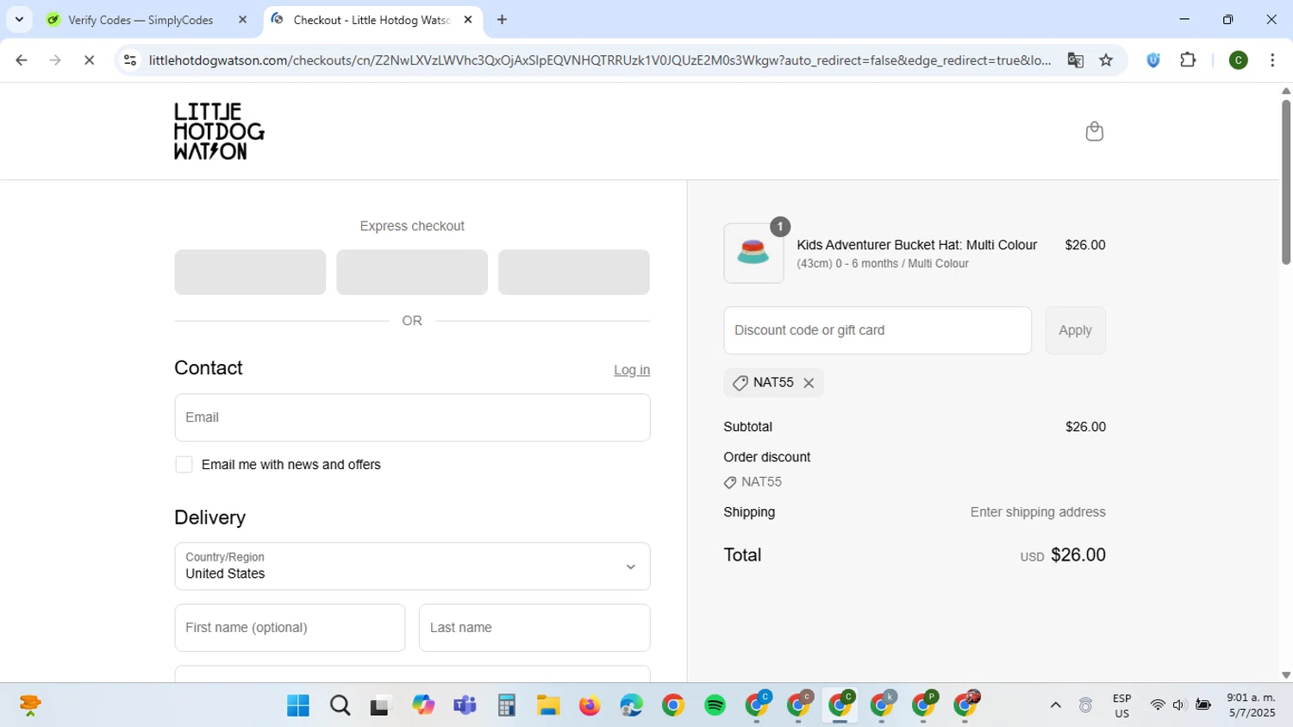This screenshot has height=727, width=1293.
Task: Open the shopping bag cart icon
Action: coord(1094,131)
